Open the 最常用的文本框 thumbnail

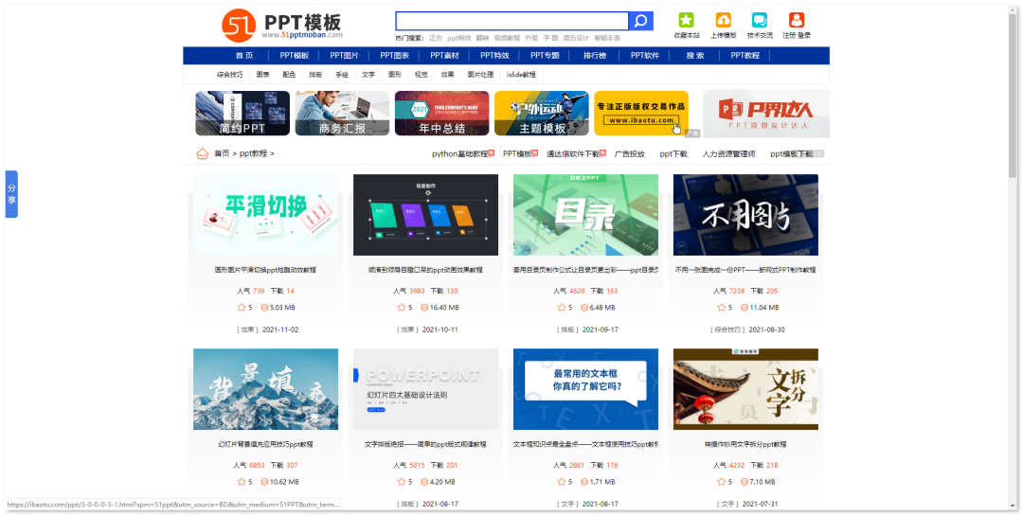[x=586, y=389]
